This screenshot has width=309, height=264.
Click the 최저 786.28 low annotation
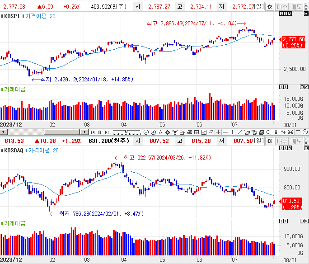97,214
